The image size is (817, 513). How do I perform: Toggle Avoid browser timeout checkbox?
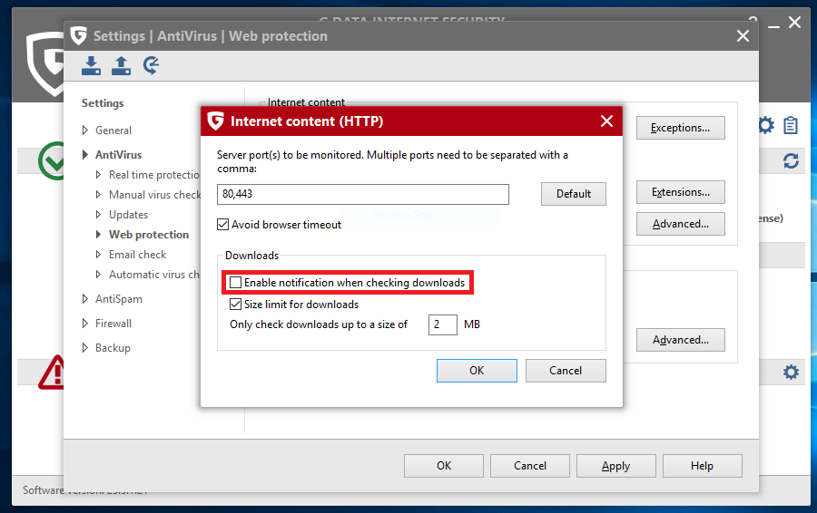pos(223,225)
